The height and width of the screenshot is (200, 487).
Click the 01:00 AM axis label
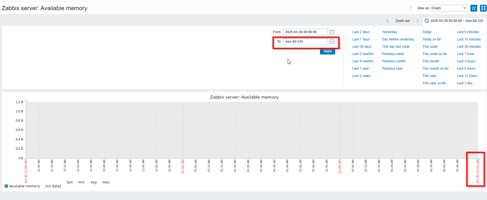pos(183,167)
